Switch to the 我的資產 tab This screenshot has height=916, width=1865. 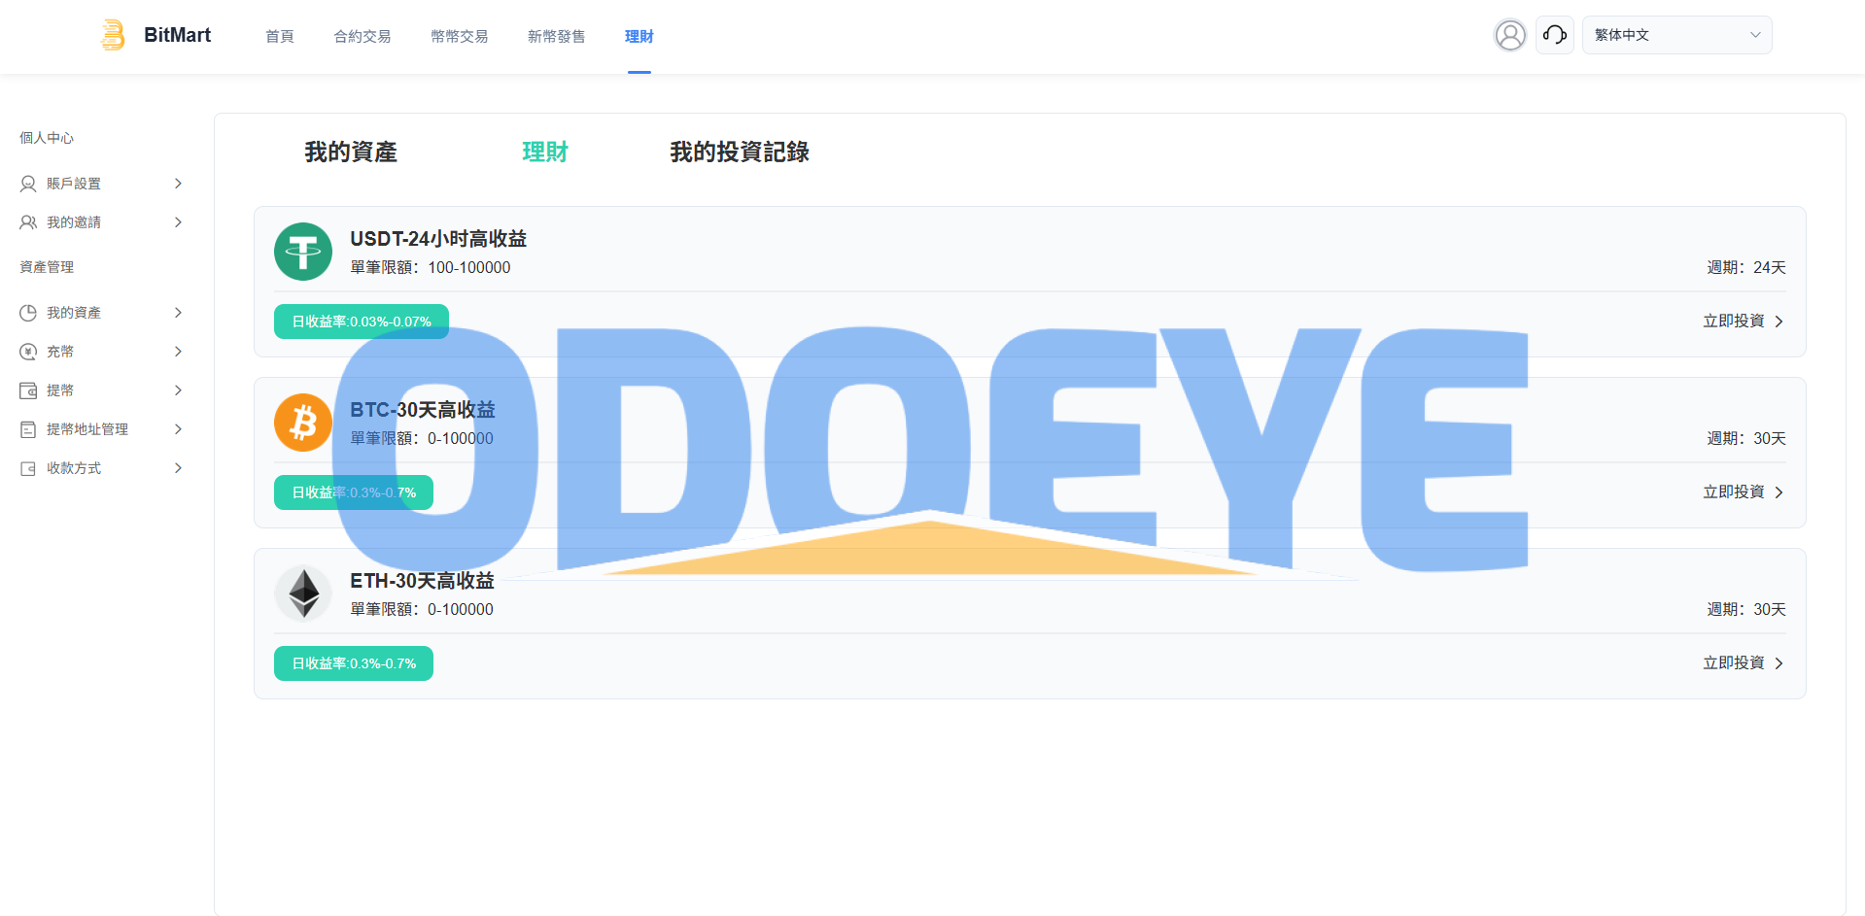pyautogui.click(x=351, y=153)
